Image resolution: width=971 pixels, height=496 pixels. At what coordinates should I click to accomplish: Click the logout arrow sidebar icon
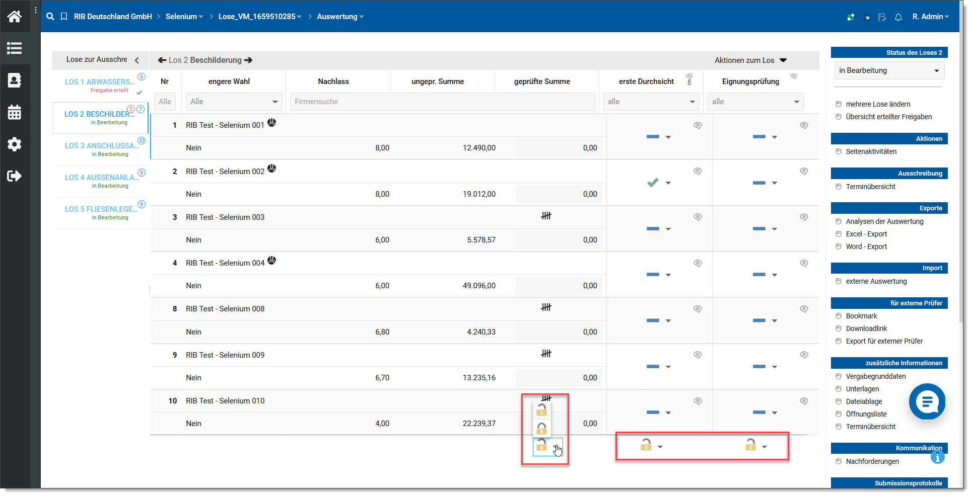tap(15, 176)
